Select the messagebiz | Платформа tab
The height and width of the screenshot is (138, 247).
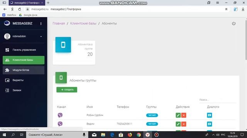tap(27, 3)
